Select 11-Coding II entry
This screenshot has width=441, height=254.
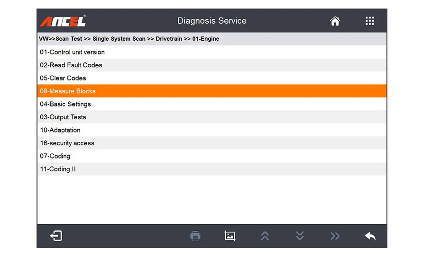point(58,169)
